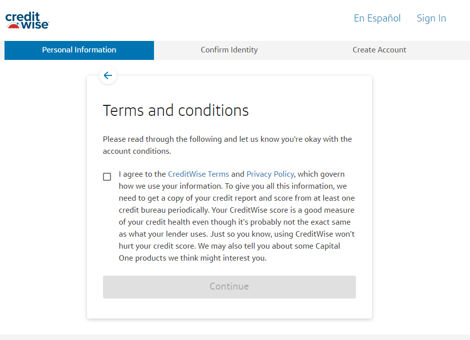Open the Sign In page
Viewport: 470px width, 340px height.
(x=431, y=18)
